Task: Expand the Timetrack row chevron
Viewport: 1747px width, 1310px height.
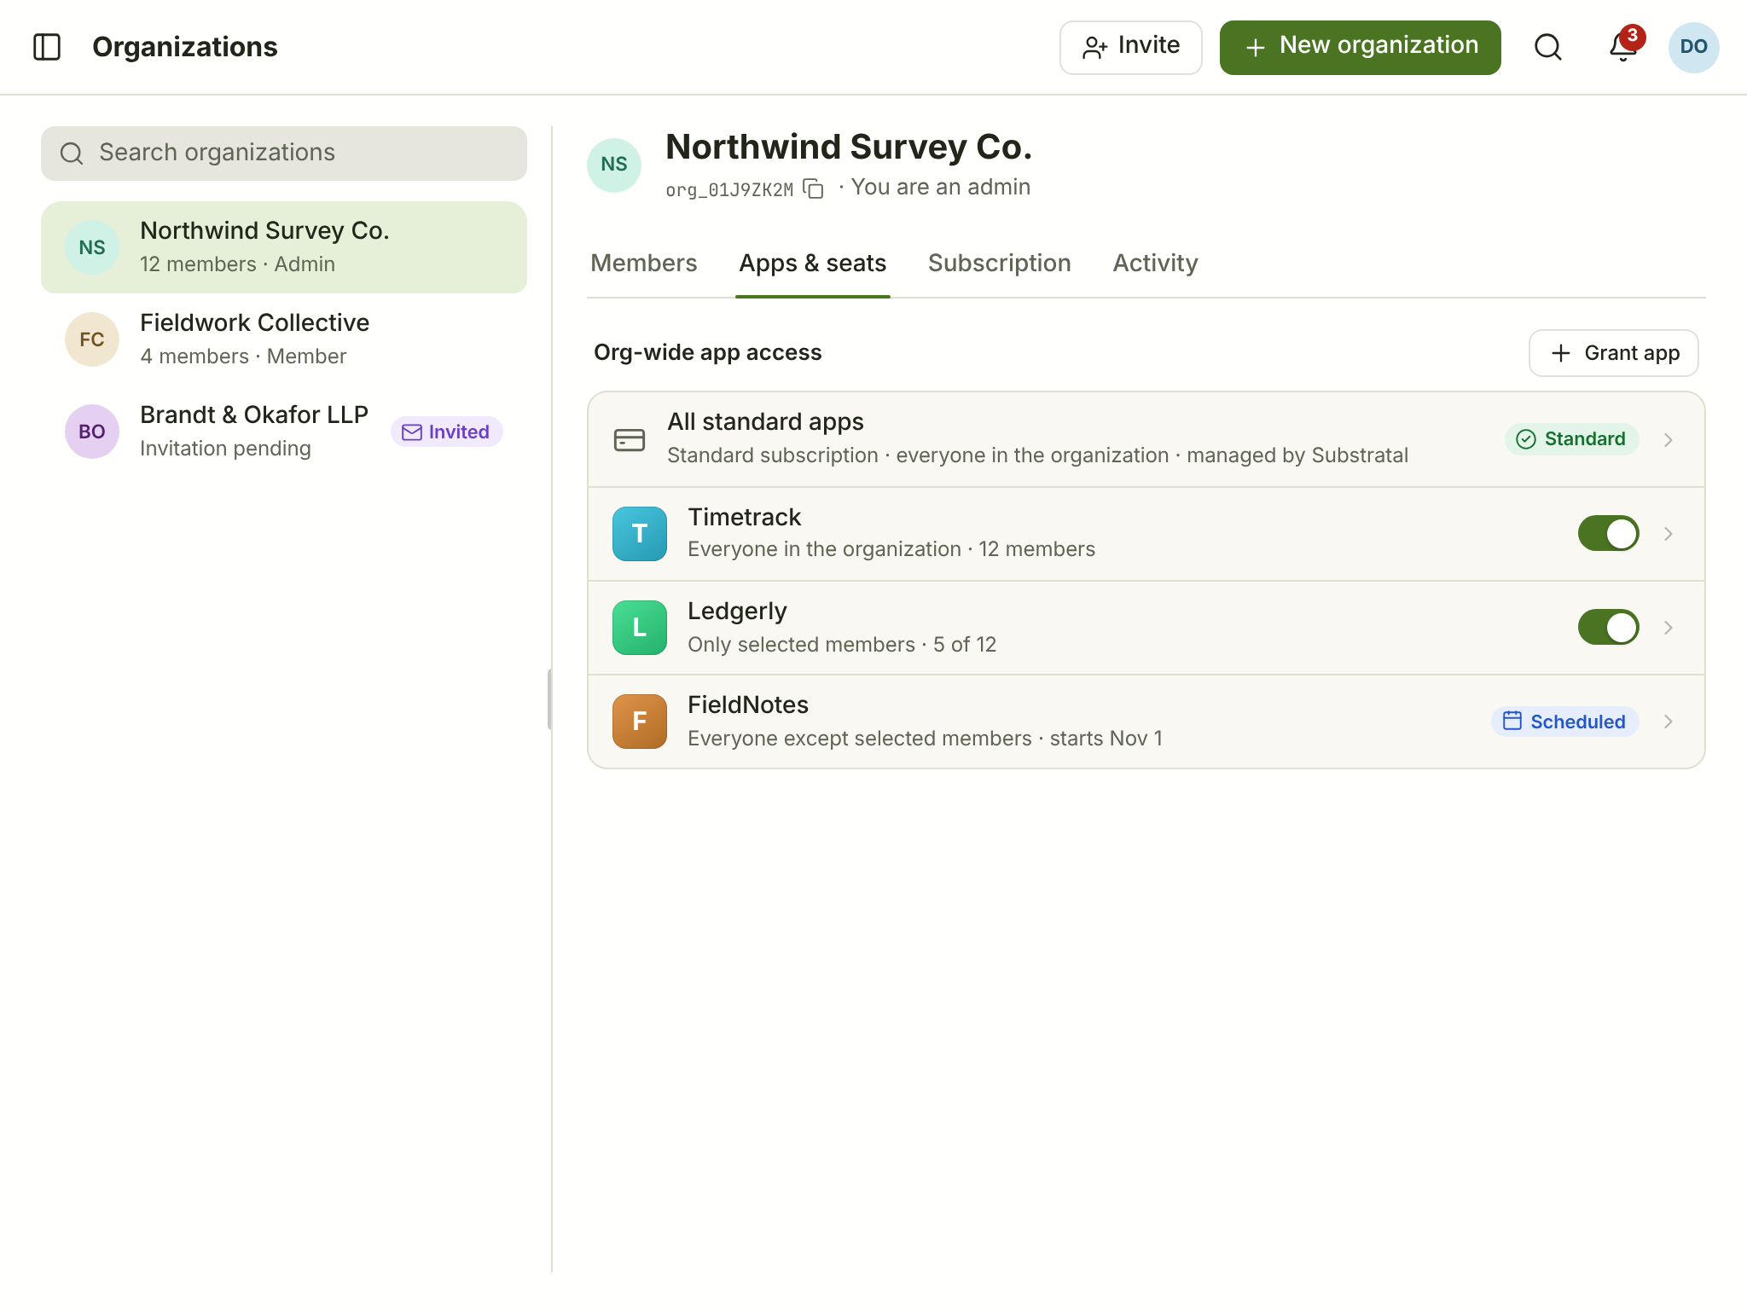Action: pos(1669,534)
